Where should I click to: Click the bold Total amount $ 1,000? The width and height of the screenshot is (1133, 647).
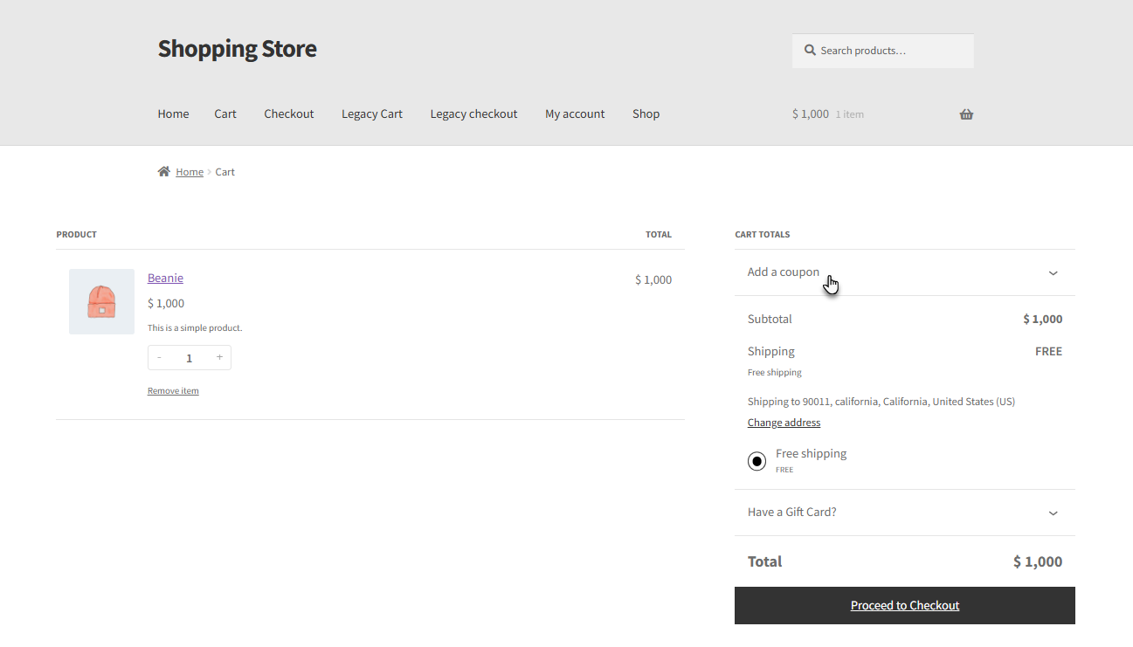[1038, 561]
